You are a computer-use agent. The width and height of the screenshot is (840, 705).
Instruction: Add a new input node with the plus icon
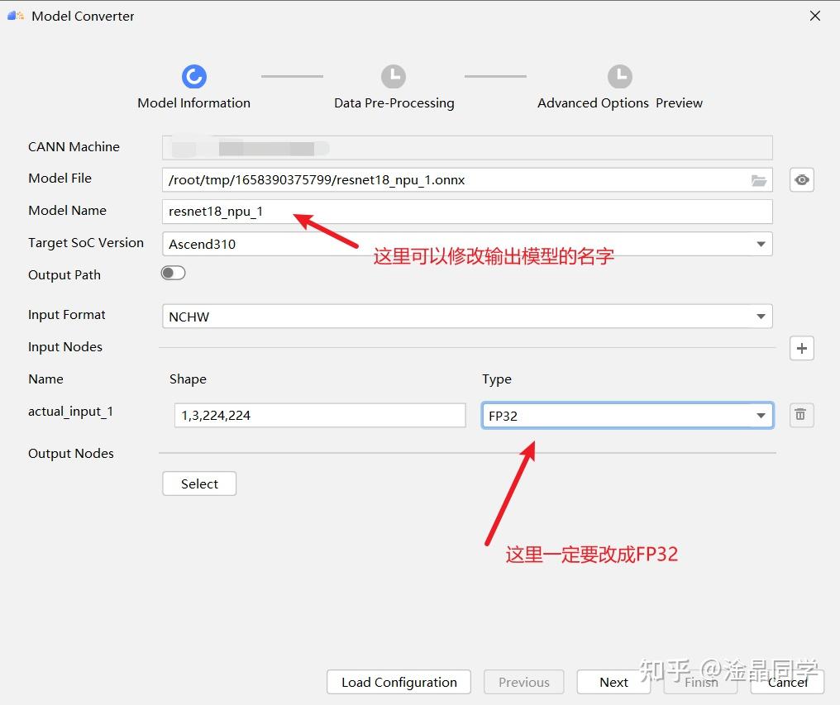(x=801, y=348)
